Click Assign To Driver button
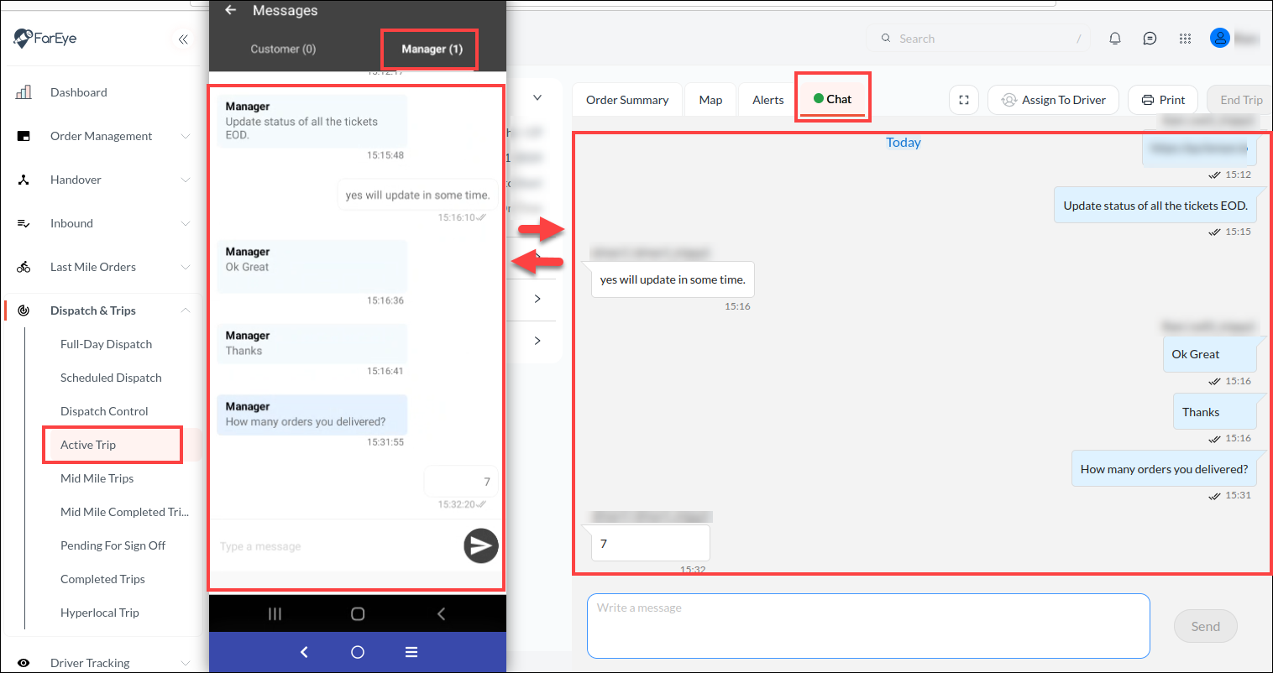Viewport: 1273px width, 673px height. tap(1053, 100)
